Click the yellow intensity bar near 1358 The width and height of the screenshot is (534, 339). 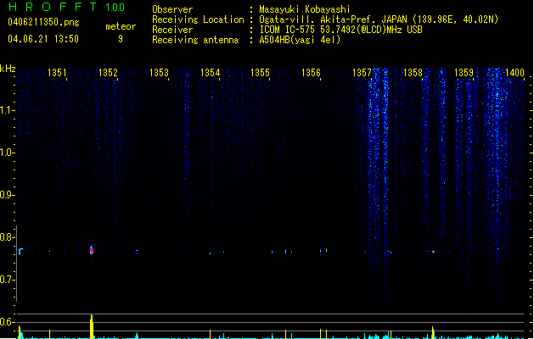tap(433, 333)
